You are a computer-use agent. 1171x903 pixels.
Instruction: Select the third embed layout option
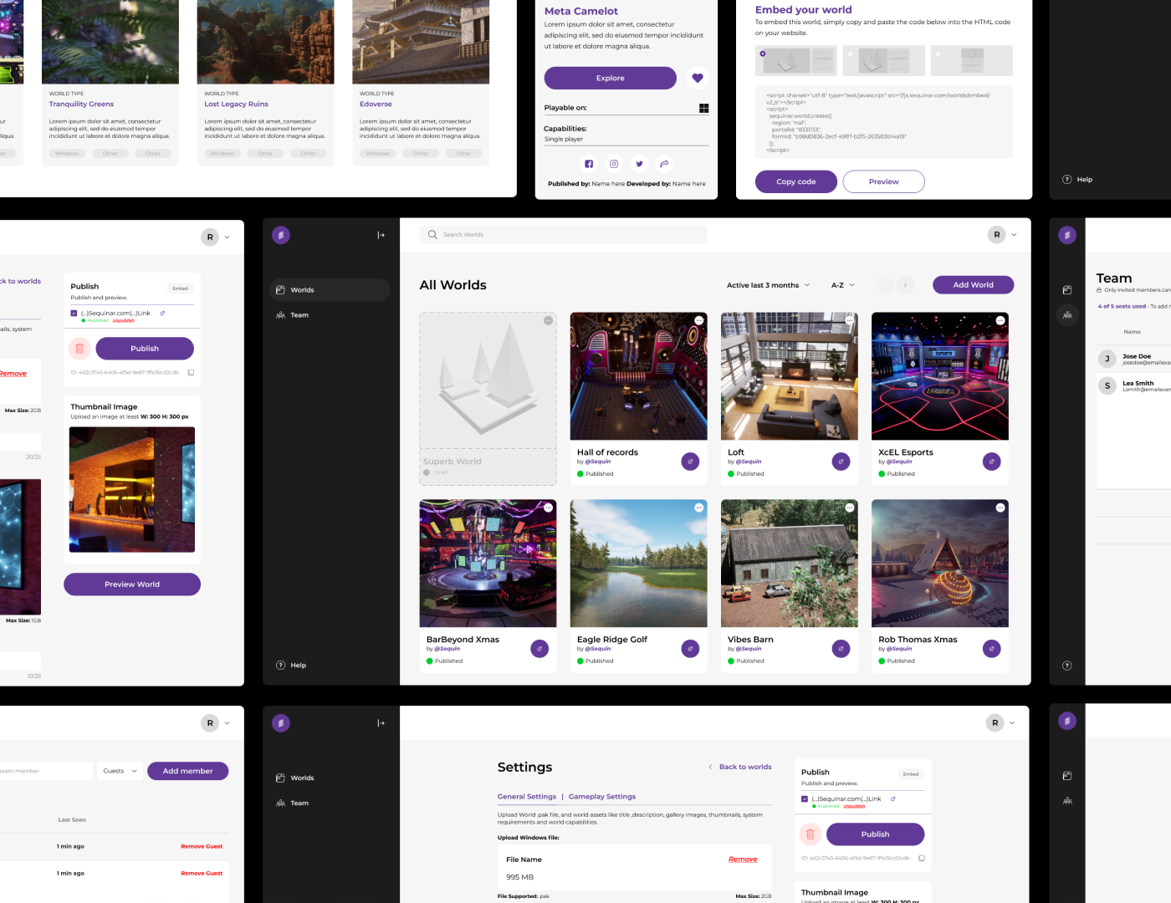pyautogui.click(x=971, y=60)
